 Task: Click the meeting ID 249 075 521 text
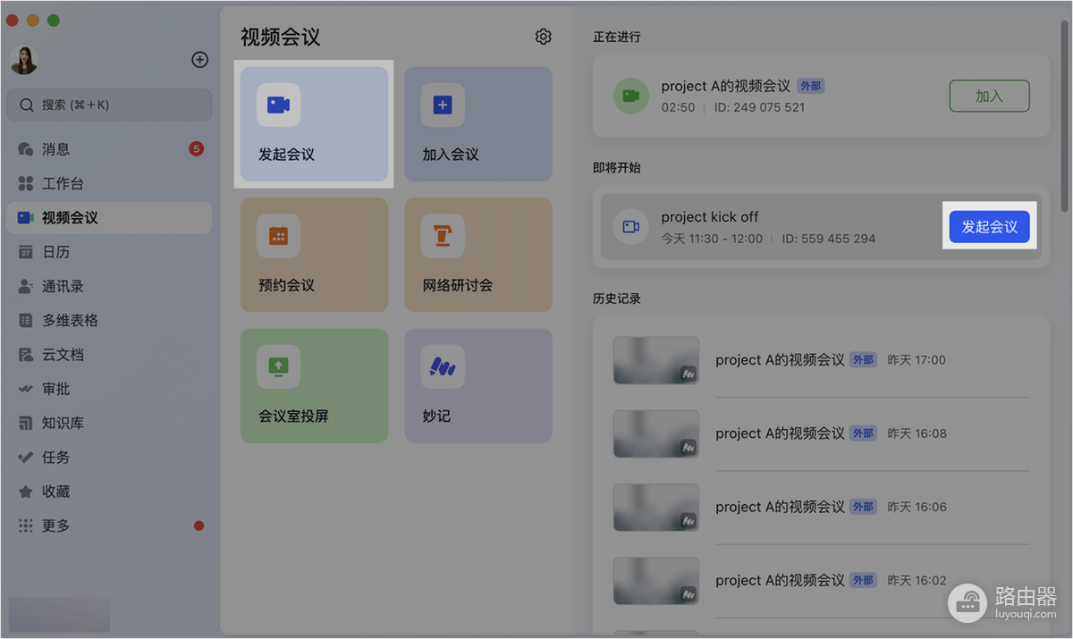(x=758, y=107)
